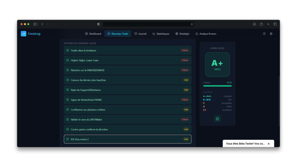Image resolution: width=297 pixels, height=167 pixels.
Task: Click the shield icon in the app header
Action: (x=264, y=34)
